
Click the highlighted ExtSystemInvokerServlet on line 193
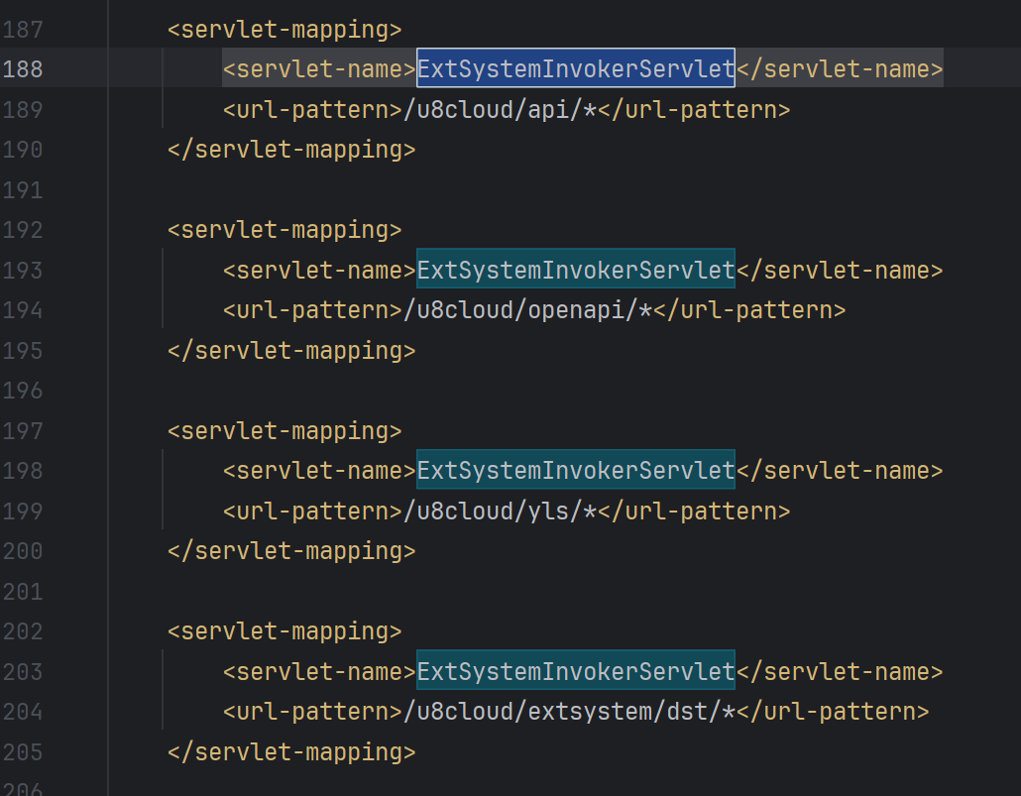coord(575,271)
